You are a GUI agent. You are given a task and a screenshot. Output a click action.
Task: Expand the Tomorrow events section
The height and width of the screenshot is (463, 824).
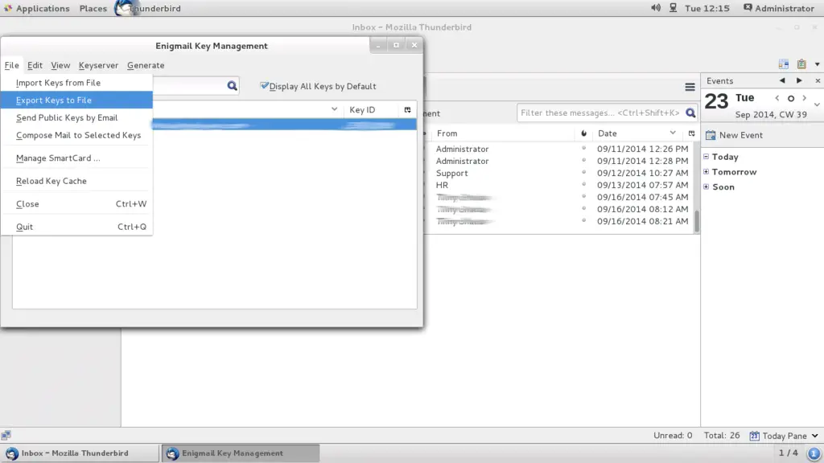[x=706, y=172]
